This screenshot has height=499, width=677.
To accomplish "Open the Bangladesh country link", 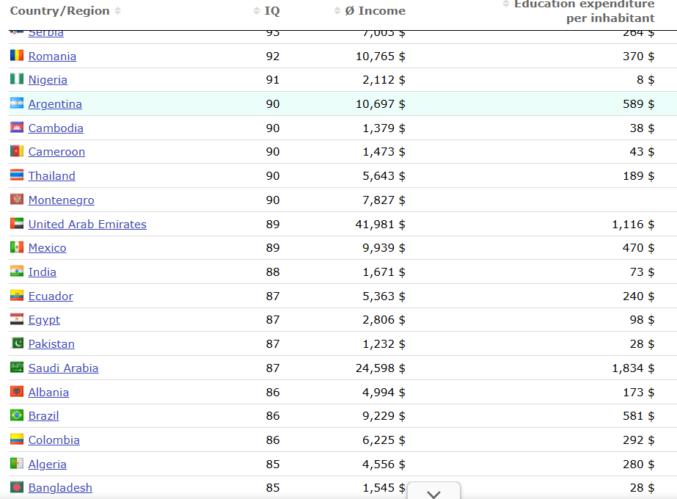I will click(x=60, y=488).
